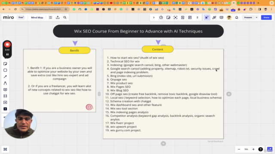
Task: Expand the collapsed apps toolbar chevron
Action: [154, 18]
